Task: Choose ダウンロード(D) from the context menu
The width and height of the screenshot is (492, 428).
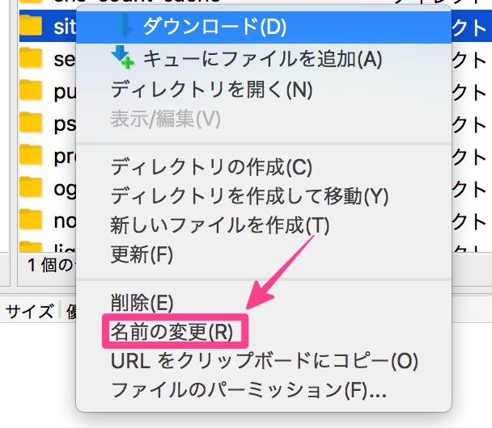Action: (264, 27)
